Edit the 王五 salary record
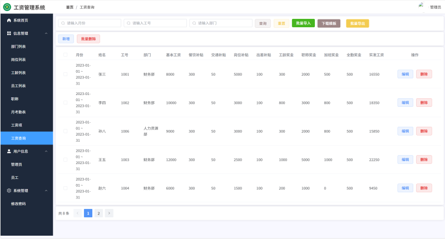 click(x=406, y=160)
